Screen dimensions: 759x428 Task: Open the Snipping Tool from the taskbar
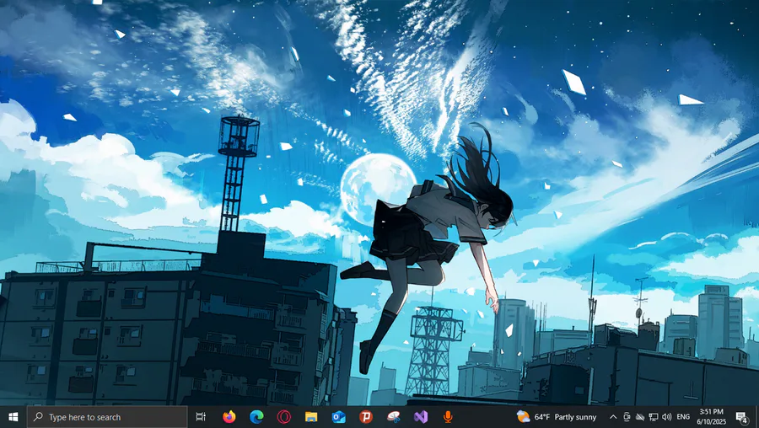(394, 417)
